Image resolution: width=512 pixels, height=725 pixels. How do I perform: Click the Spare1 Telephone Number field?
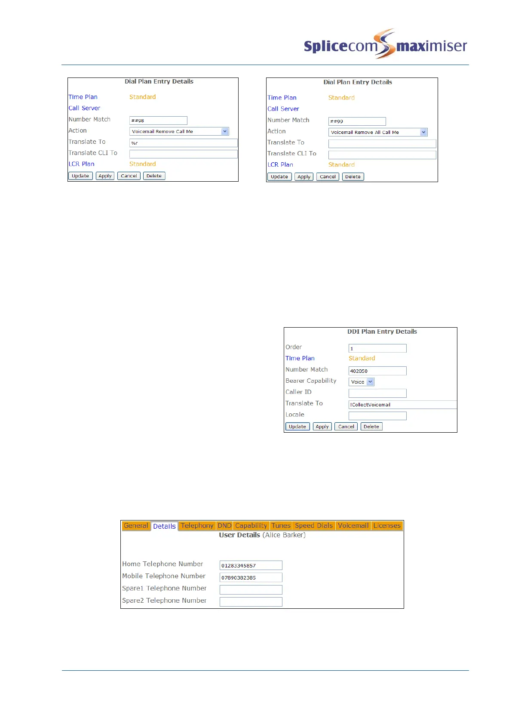251,590
